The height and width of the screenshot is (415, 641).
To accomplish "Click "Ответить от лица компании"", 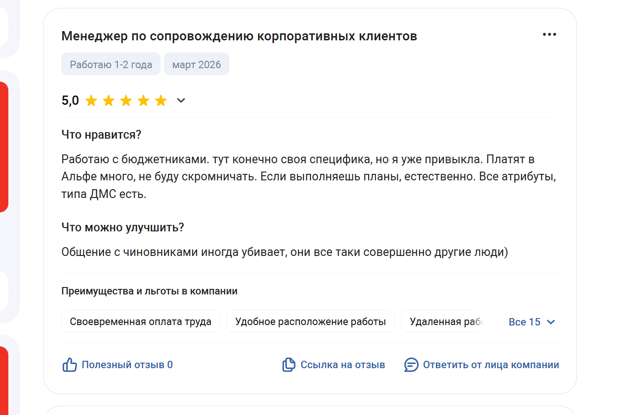I will [491, 365].
